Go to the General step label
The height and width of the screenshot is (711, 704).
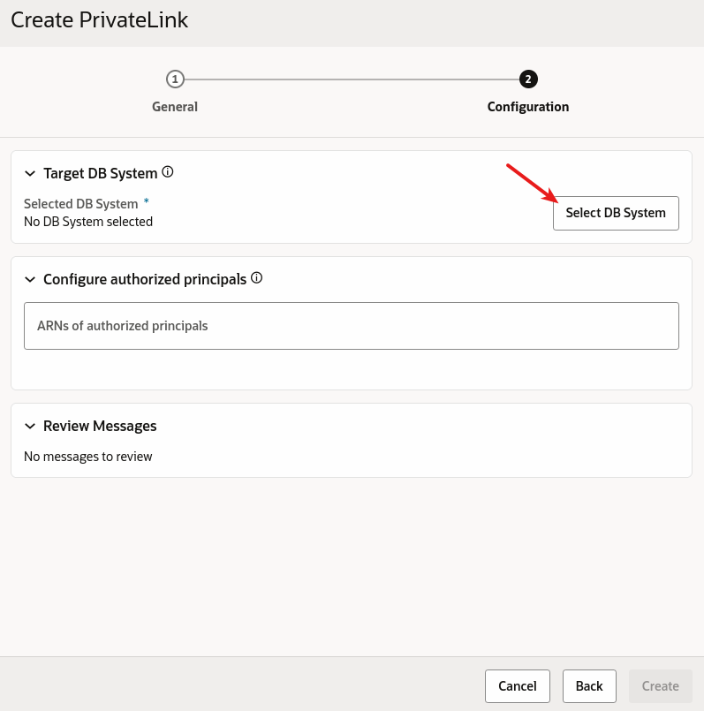[x=175, y=107]
